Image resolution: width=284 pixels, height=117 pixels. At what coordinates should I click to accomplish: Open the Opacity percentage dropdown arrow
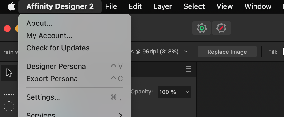click(188, 92)
